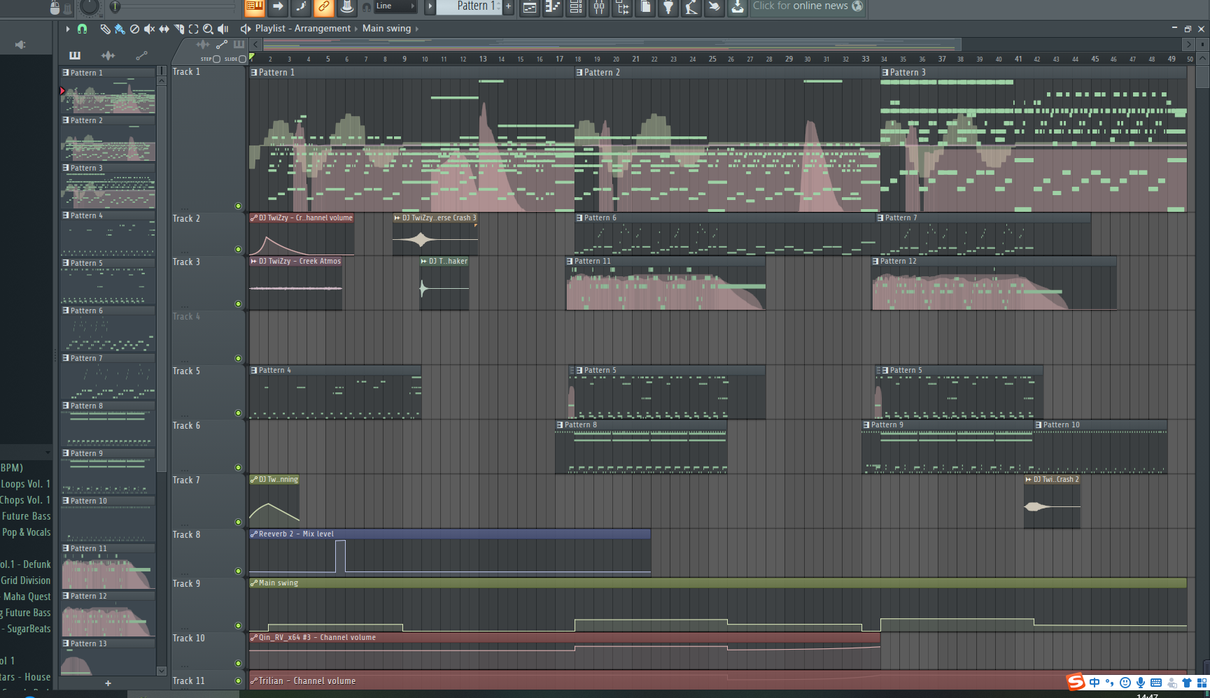Click the link chain icon in the top toolbar

[323, 7]
